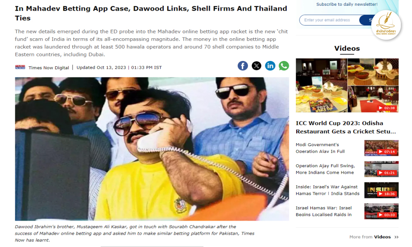Expand More from Videos chevron arrows
Screen dimensions: 412x247
coord(396,237)
